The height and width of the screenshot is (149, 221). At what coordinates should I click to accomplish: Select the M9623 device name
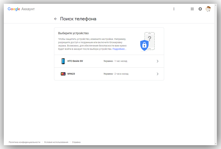pos(71,74)
